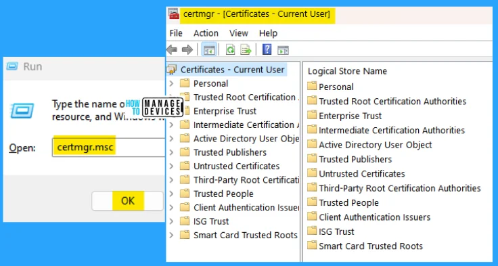Open the Help menu
This screenshot has height=266, width=498.
[x=268, y=33]
